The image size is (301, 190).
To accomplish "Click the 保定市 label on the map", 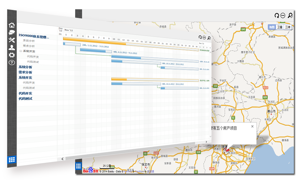I will 146,164.
